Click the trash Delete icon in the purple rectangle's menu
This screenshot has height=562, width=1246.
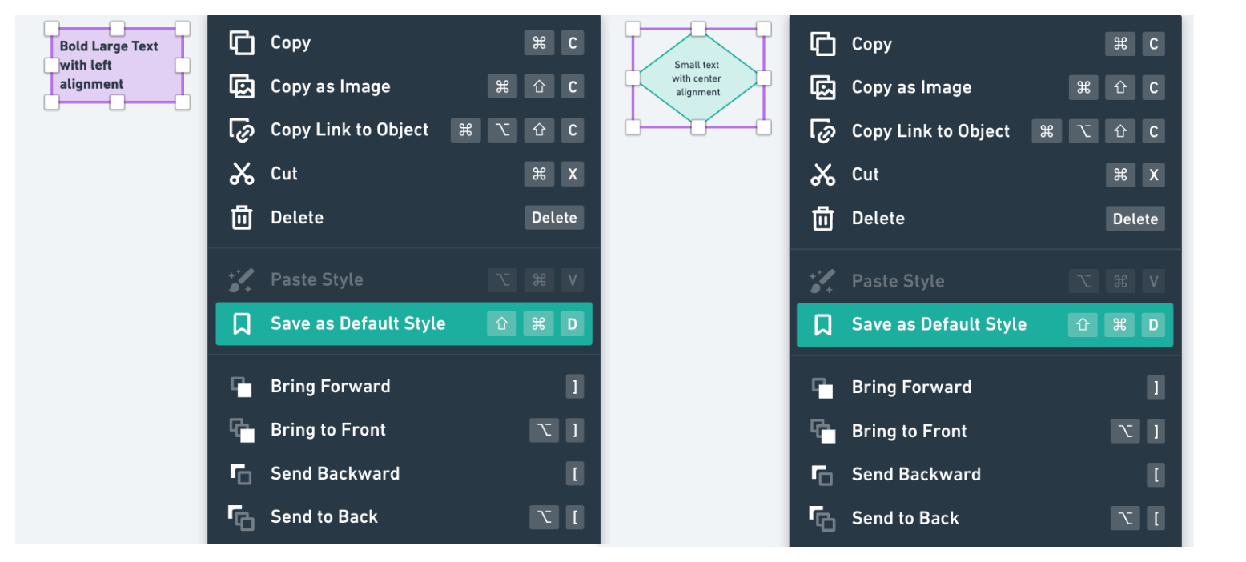(242, 217)
